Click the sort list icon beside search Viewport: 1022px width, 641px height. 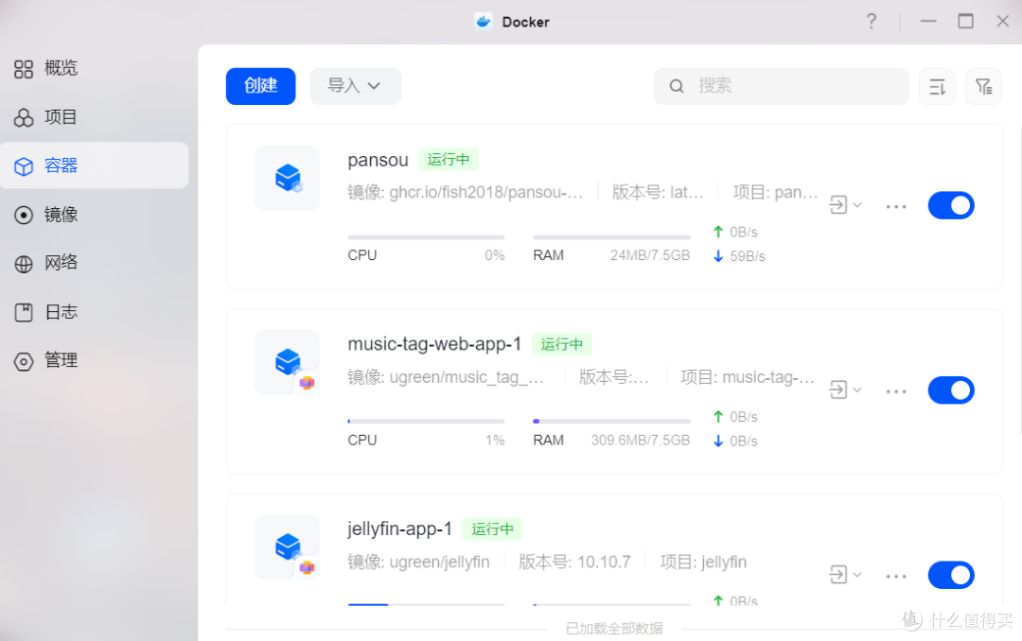[x=937, y=86]
